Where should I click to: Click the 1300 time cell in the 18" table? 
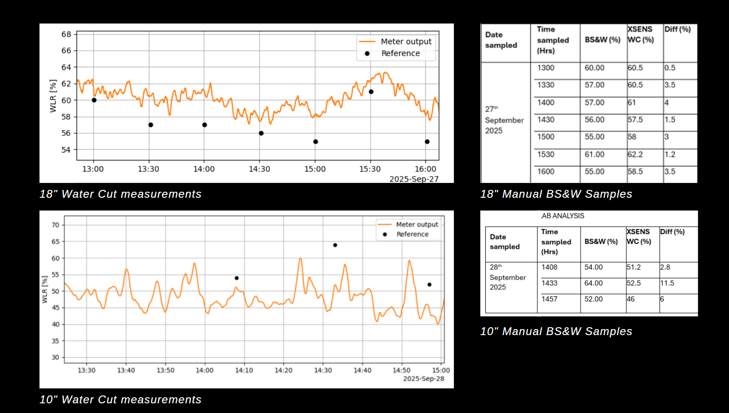coord(546,68)
